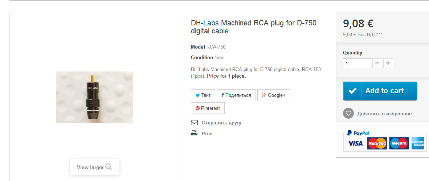Click the Maestro card logo

point(399,143)
